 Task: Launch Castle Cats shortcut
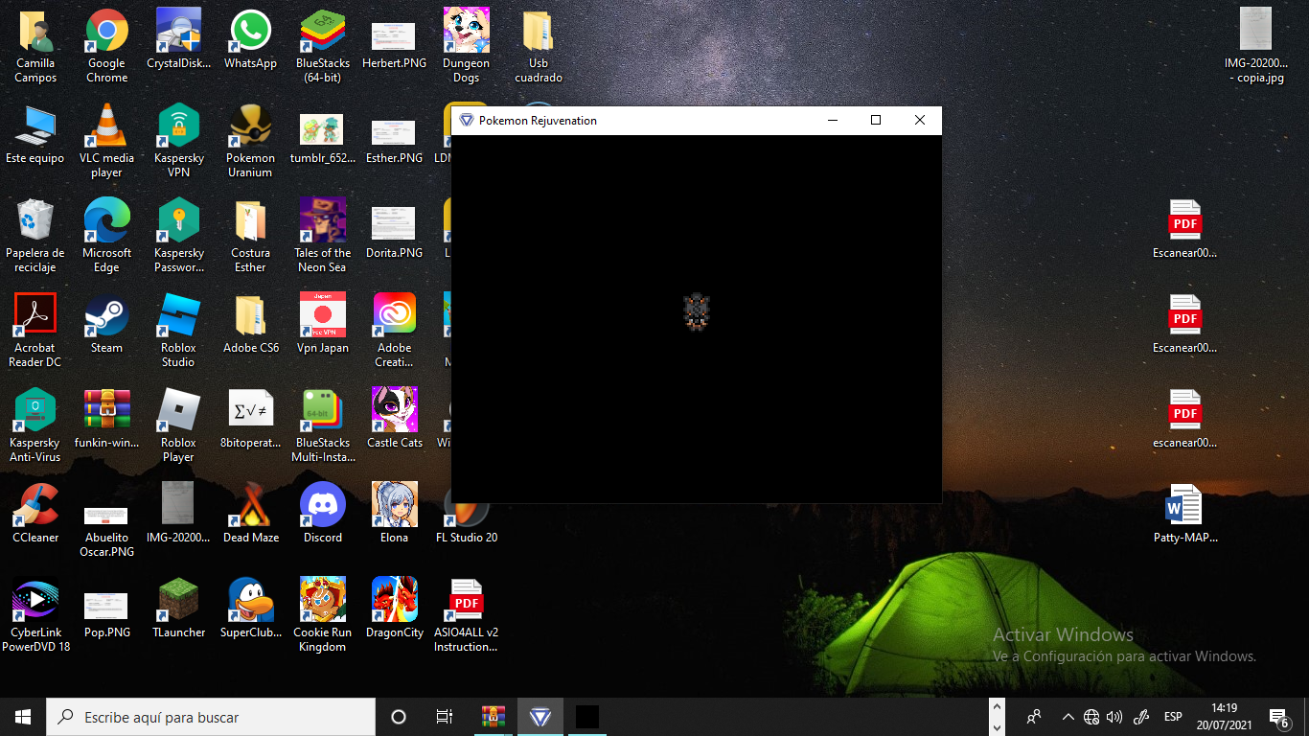tap(394, 411)
